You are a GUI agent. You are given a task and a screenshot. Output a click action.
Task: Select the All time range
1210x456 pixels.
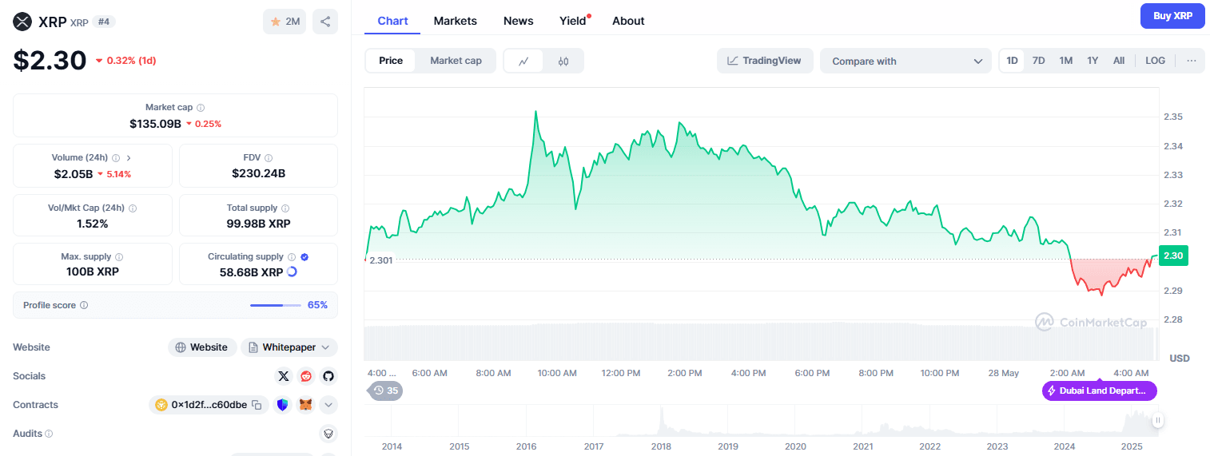point(1119,61)
